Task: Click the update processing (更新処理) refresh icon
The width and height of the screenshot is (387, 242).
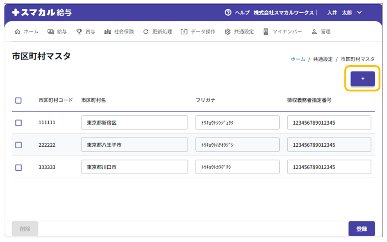Action: [x=146, y=32]
